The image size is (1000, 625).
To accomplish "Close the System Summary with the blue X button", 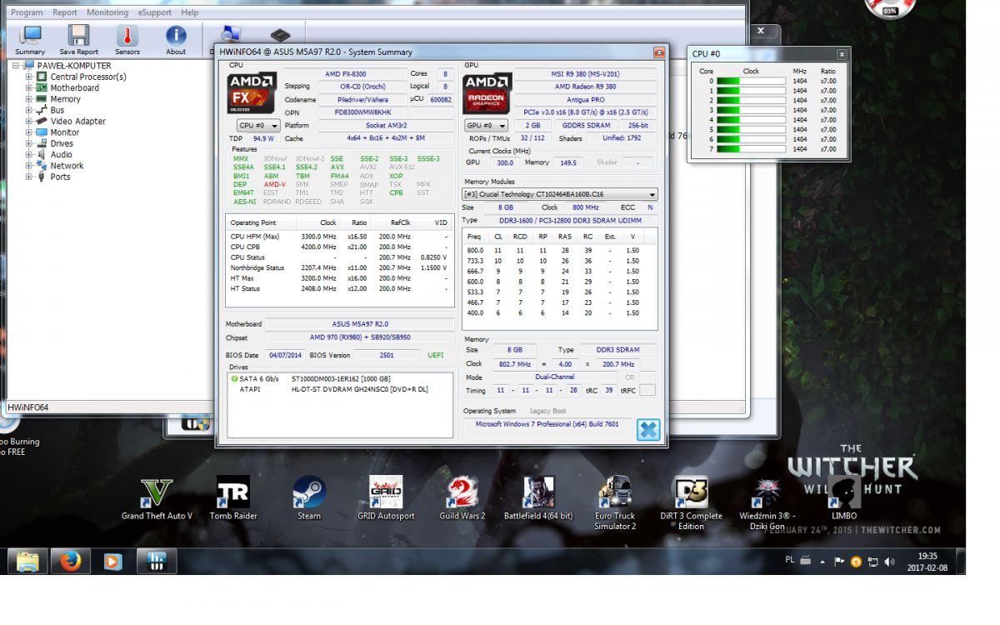I will (x=647, y=429).
